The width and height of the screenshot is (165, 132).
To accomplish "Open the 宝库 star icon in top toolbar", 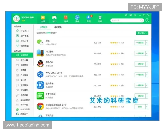I will point(43,18).
